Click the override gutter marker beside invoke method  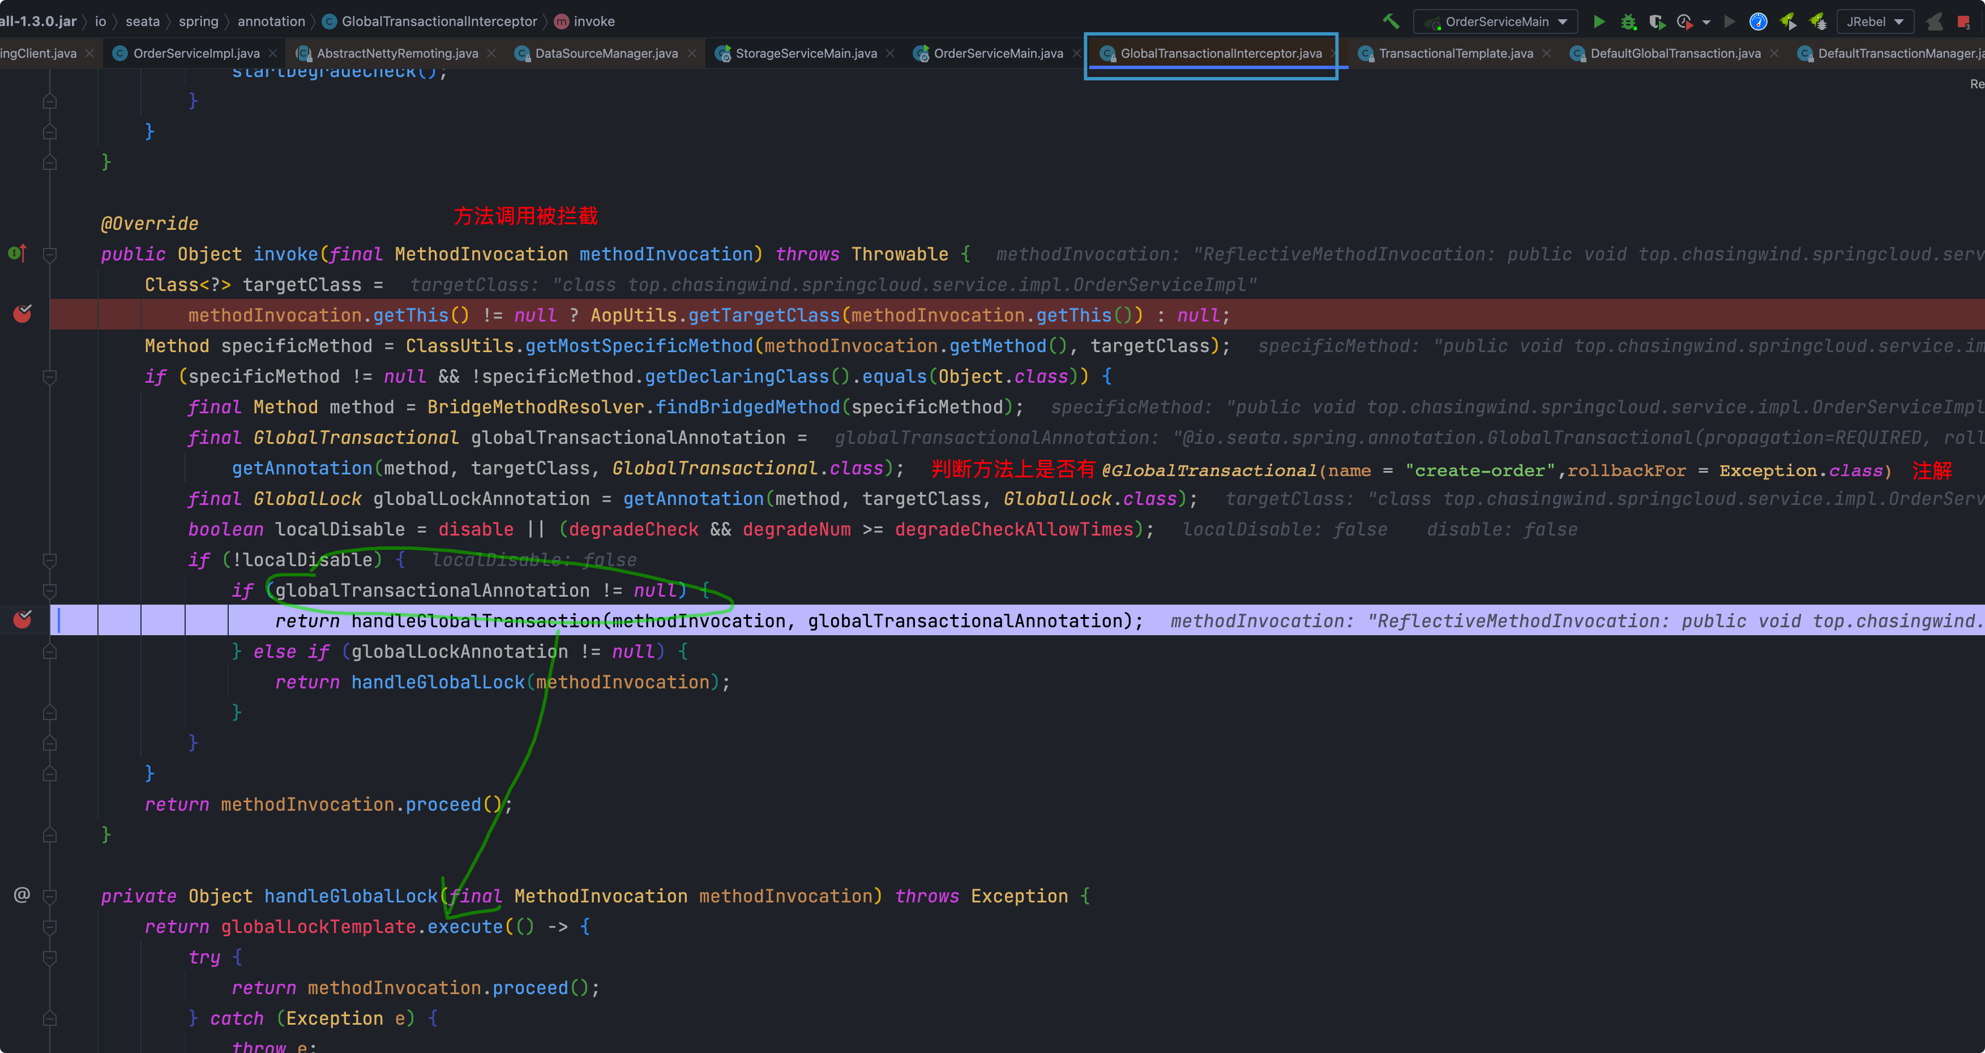[x=17, y=254]
